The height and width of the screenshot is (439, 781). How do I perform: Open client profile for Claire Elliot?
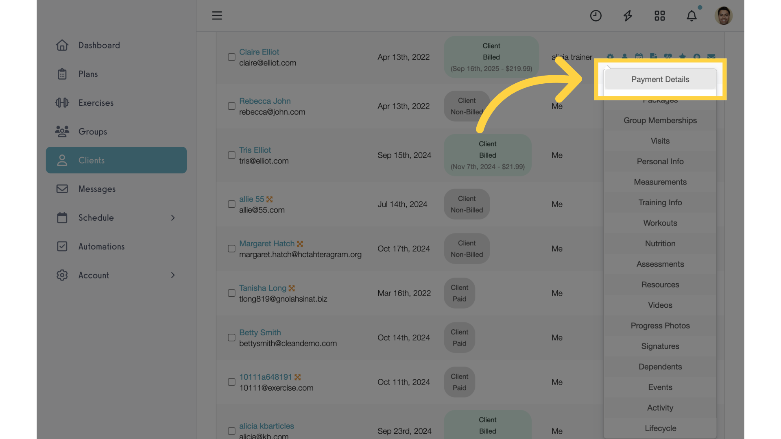[x=259, y=52]
